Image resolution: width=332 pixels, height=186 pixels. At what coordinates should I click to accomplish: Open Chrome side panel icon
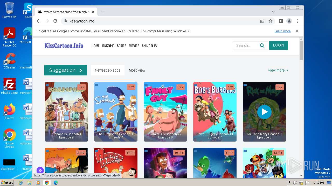pyautogui.click(x=281, y=21)
